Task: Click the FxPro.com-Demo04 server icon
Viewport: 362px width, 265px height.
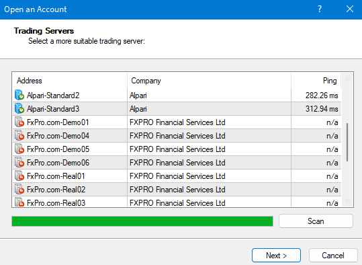Action: pos(19,135)
